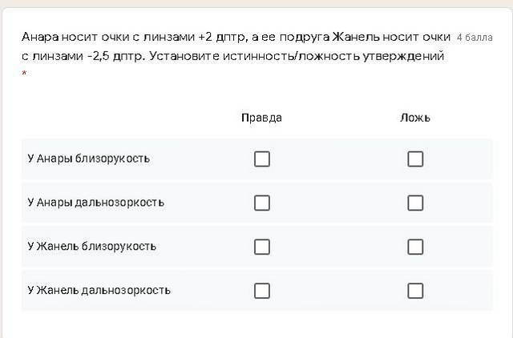Check Правда for У Анары близорукость
This screenshot has width=513, height=338.
pos(262,159)
